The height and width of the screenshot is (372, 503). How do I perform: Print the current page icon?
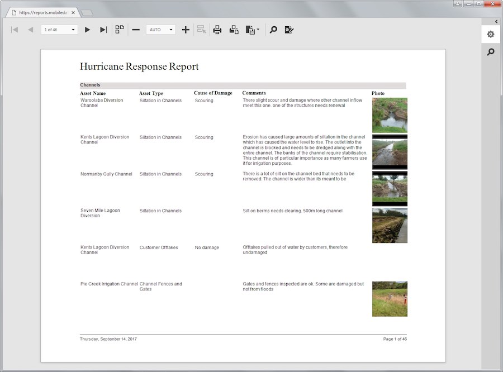pos(234,30)
